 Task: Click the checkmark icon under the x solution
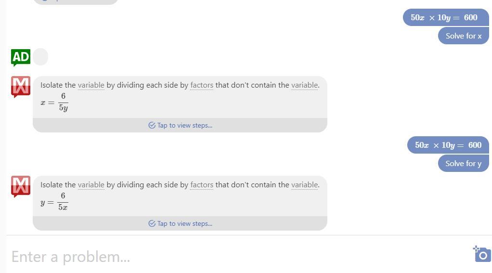[x=152, y=125]
